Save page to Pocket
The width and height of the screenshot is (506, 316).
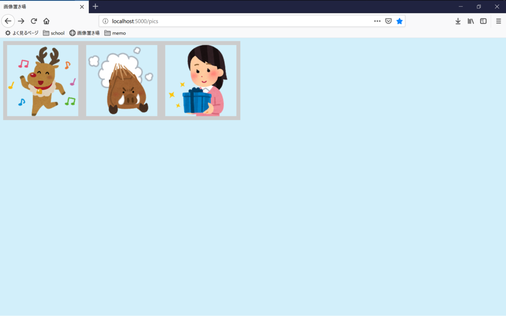click(x=388, y=21)
